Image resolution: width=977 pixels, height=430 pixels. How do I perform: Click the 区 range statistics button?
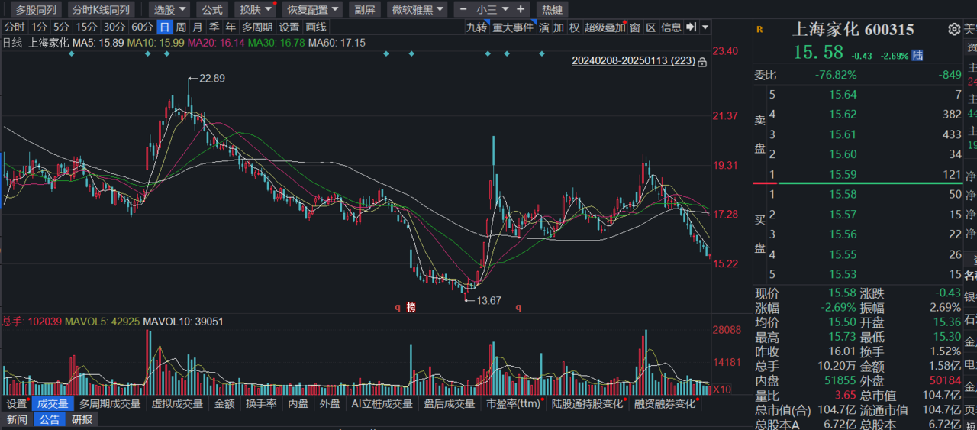click(x=651, y=27)
